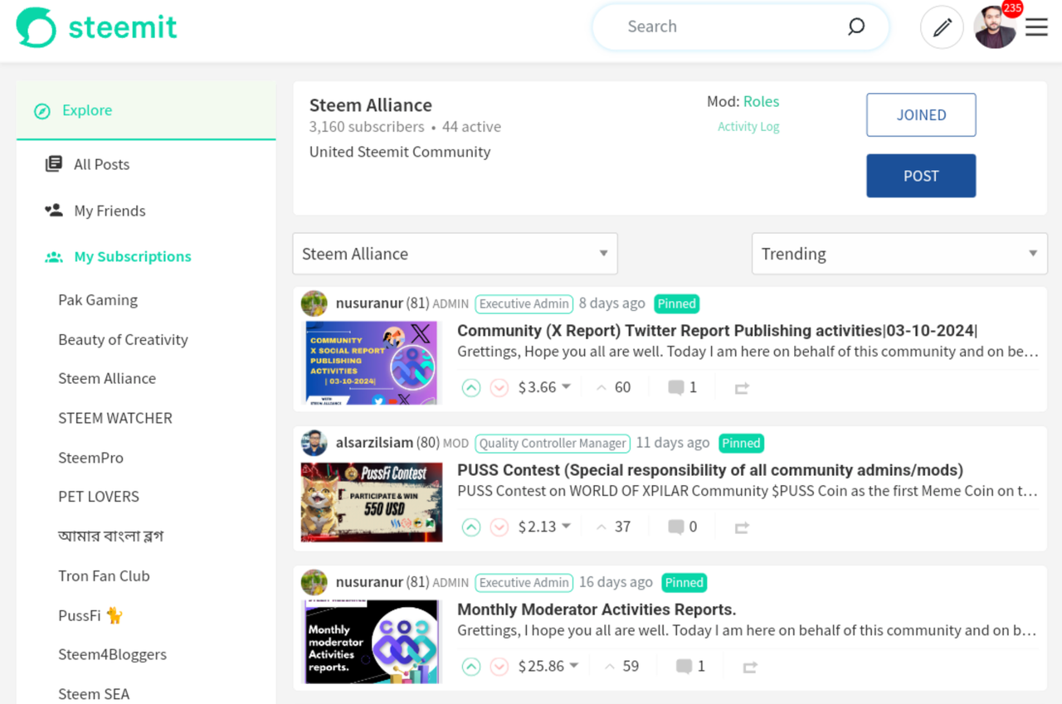Open the Trending sort dropdown
1062x704 pixels.
click(x=899, y=254)
